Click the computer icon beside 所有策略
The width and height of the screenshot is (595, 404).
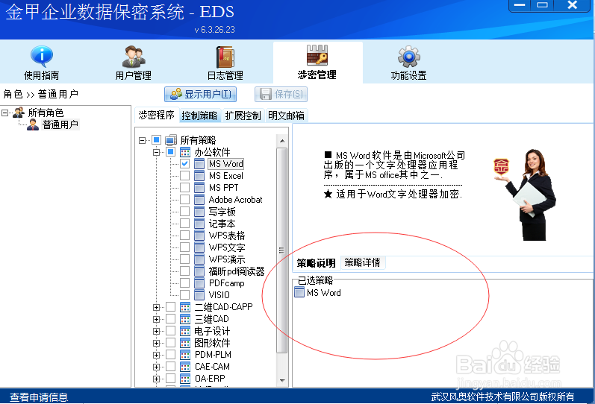(171, 140)
